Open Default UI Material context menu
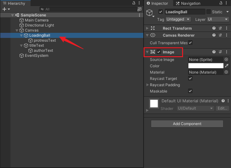This screenshot has width=231, height=168. 228,101
